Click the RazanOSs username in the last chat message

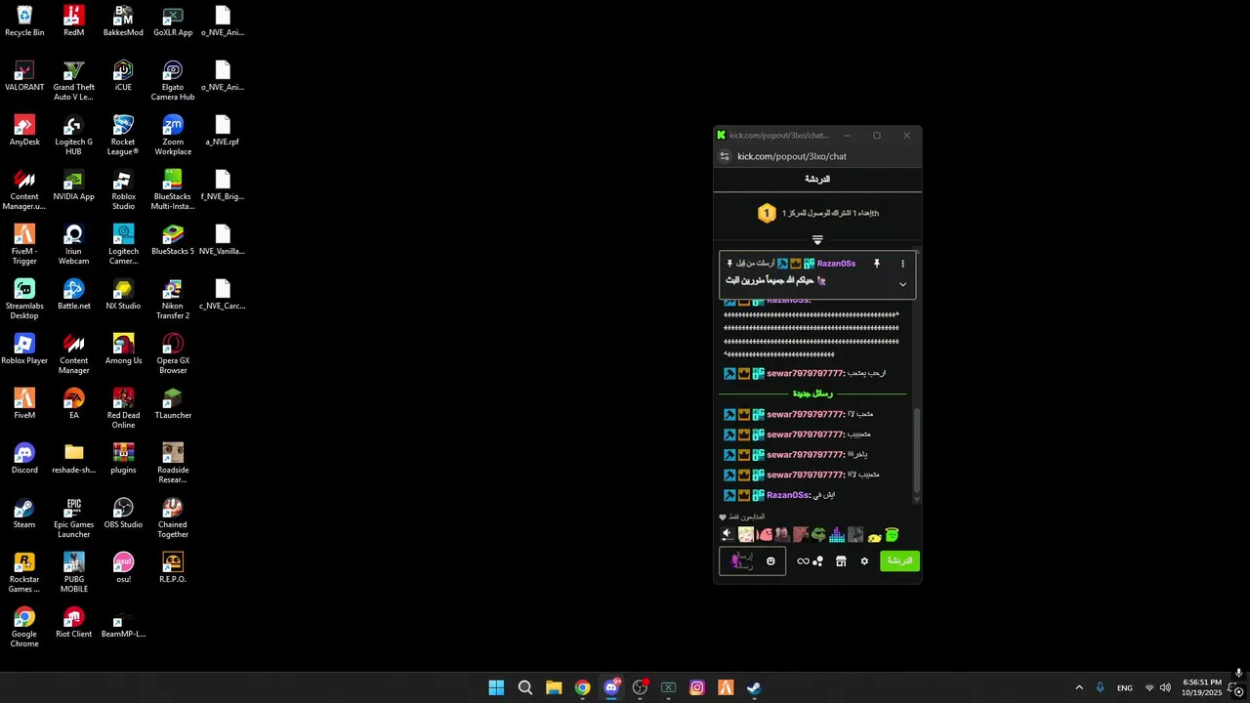click(x=788, y=495)
